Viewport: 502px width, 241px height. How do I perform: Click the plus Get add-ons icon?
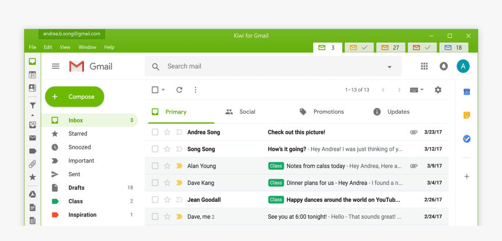(x=467, y=176)
